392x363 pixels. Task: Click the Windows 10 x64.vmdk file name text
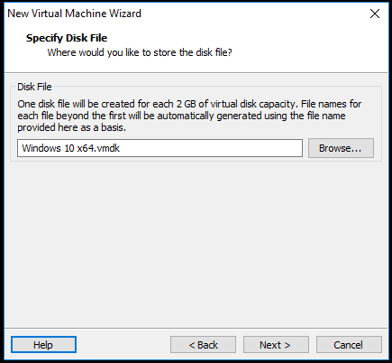tap(71, 148)
